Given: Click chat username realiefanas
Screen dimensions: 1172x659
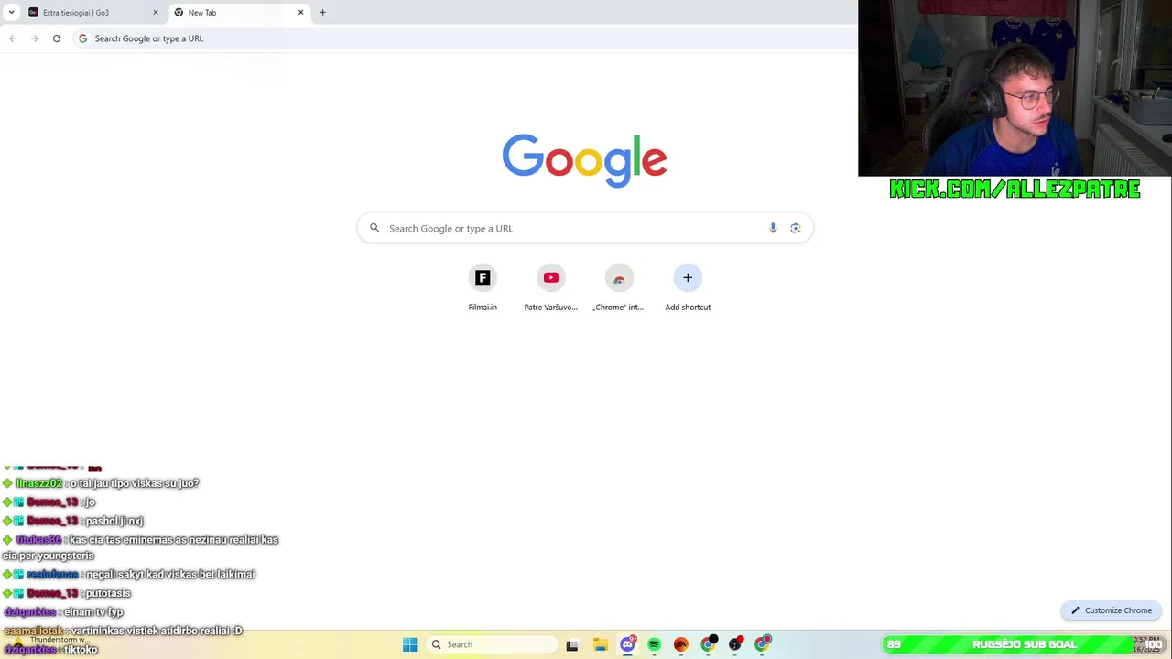Looking at the screenshot, I should (52, 575).
